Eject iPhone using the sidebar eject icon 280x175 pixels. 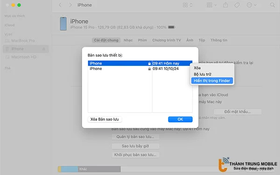[44, 49]
